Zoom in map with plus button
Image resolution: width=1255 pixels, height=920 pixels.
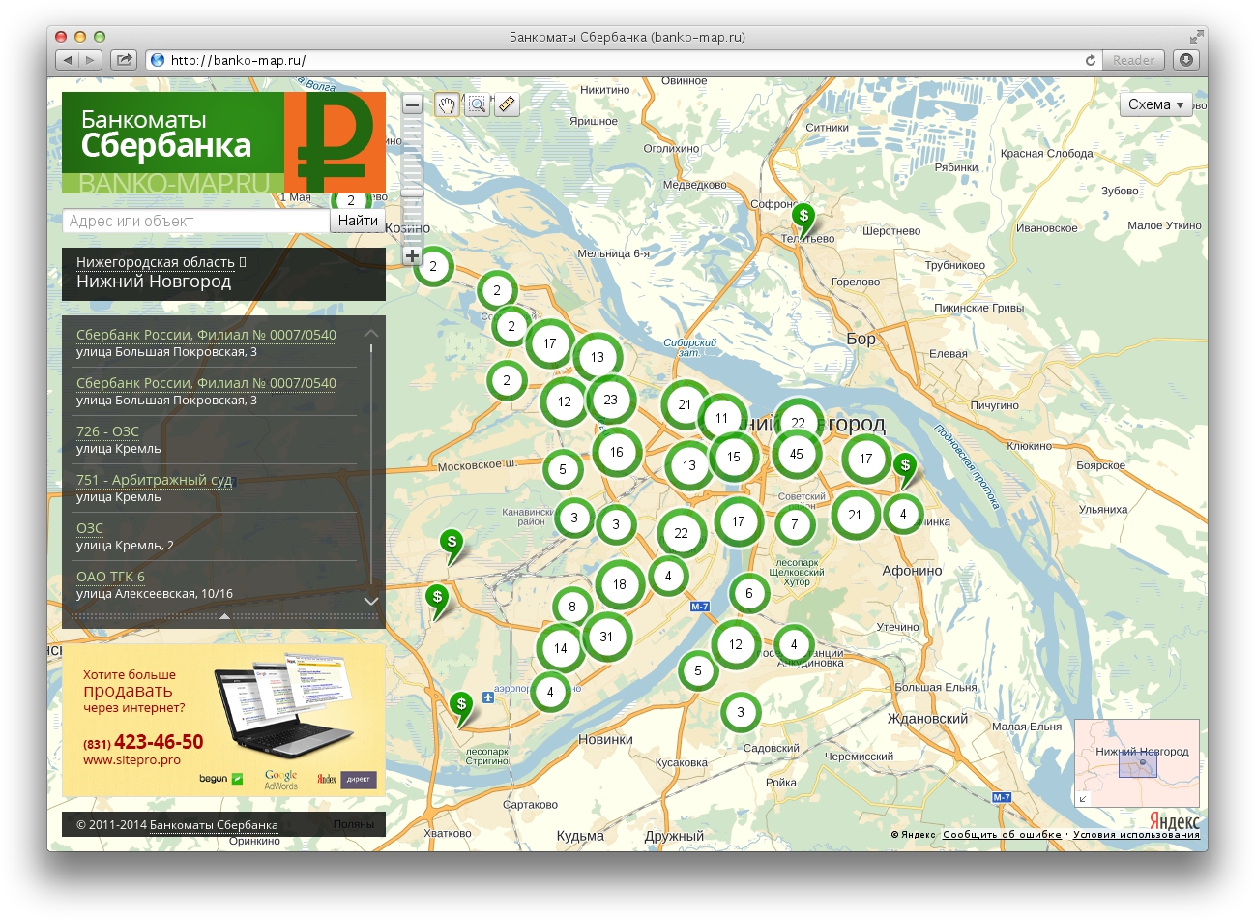(x=413, y=256)
